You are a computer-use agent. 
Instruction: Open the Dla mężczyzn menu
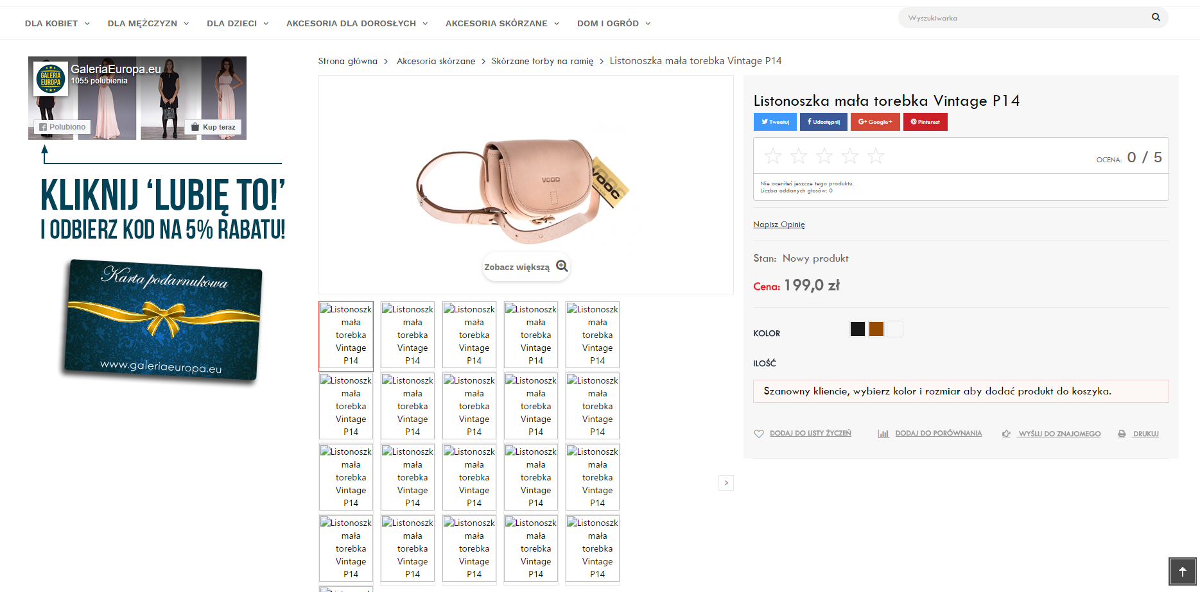point(148,23)
